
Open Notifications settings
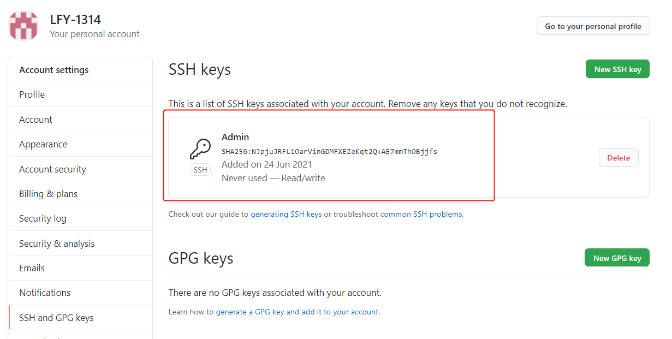(45, 293)
